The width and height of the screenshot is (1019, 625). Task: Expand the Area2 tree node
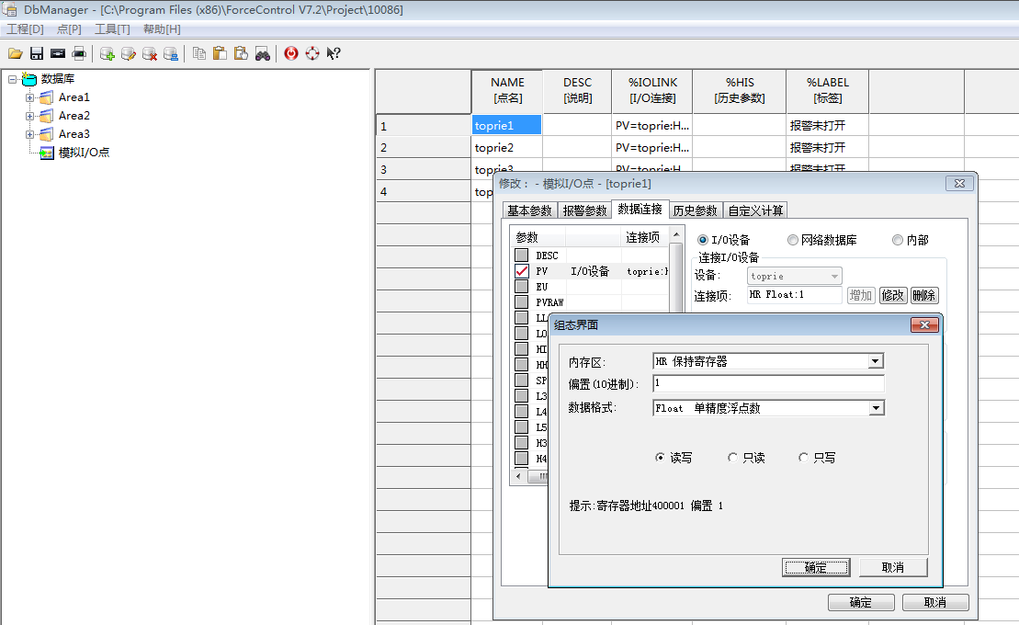point(30,116)
